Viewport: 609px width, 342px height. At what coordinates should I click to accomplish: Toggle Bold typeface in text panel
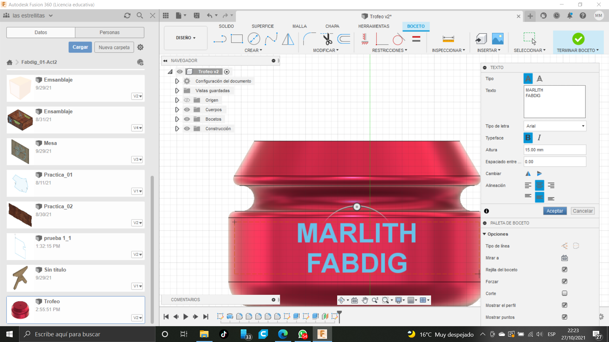(x=528, y=138)
